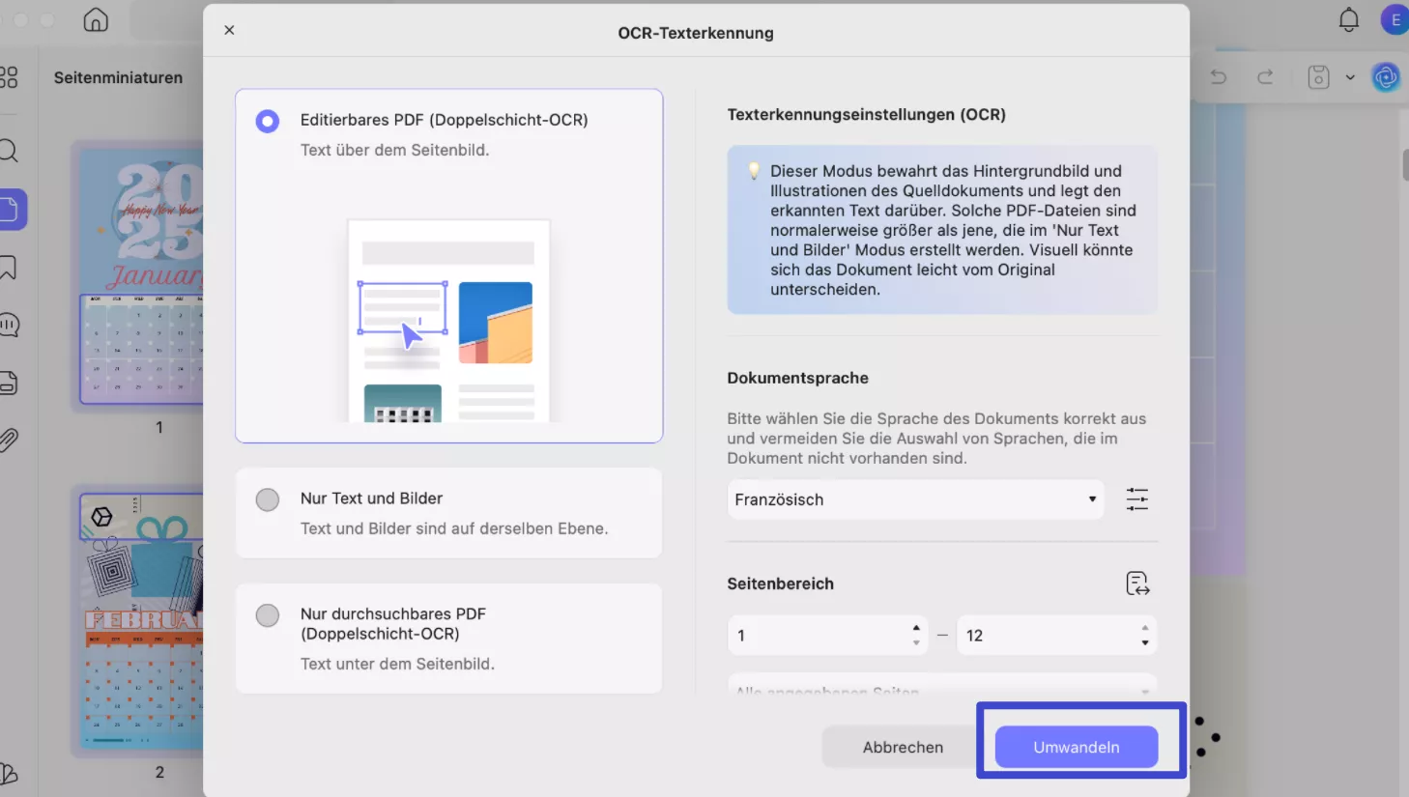This screenshot has width=1409, height=797.
Task: Open language settings icon beside Französisch
Action: coord(1137,499)
